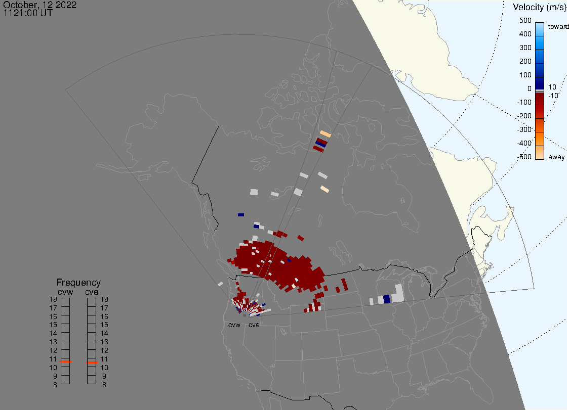Click the isolated navy cell north of the red patch
This screenshot has height=410, width=569.
241,215
